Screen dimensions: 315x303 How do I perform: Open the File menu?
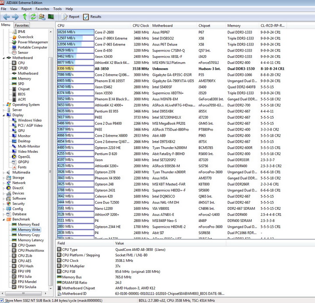click(x=3, y=9)
